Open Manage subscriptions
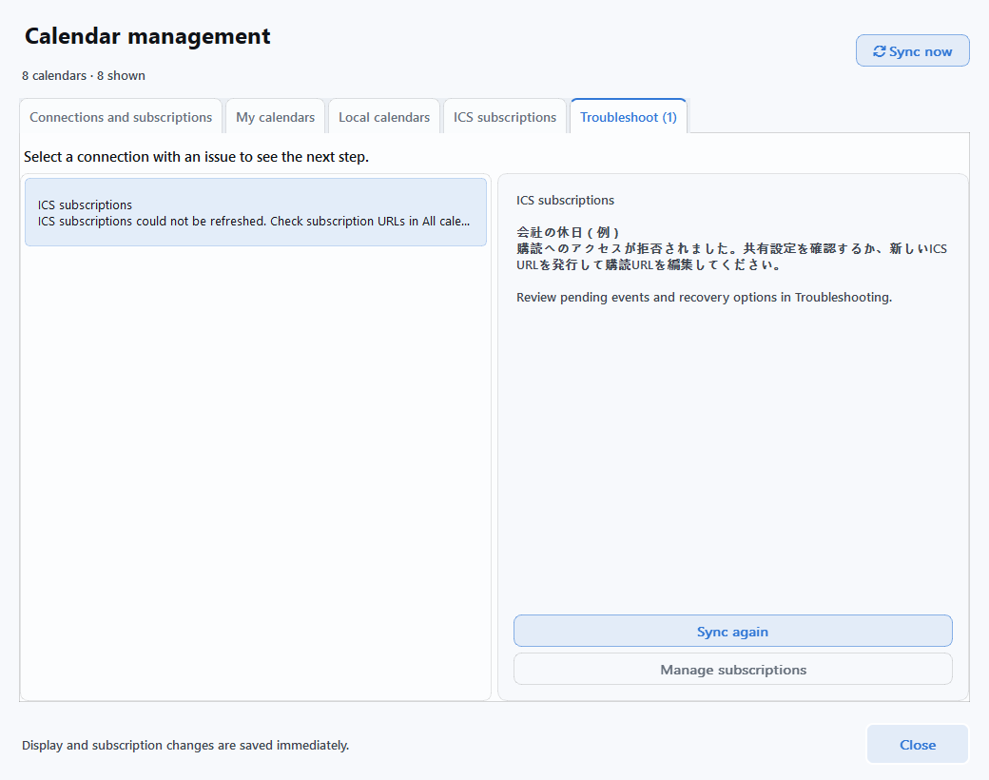Viewport: 989px width, 780px height. 733,669
